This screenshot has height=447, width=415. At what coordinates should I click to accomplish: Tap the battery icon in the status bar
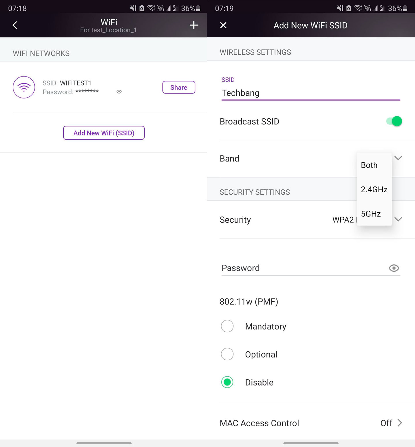pos(198,8)
